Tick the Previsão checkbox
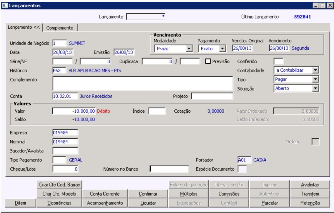The height and width of the screenshot is (213, 334). [x=208, y=61]
